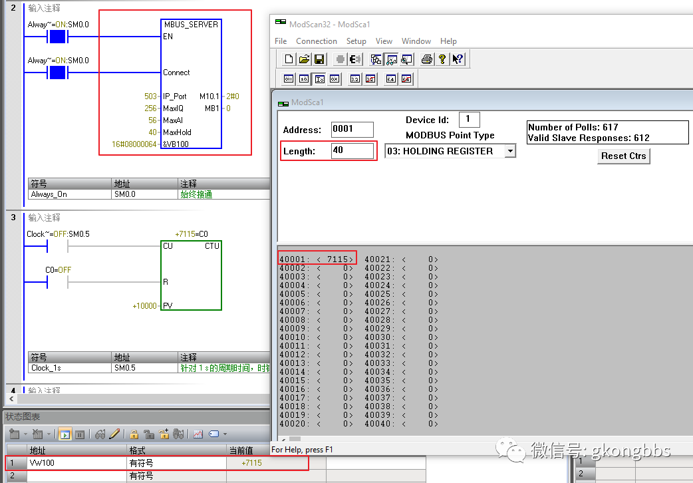
Task: Select integer display format icon (Io)
Action: (319, 79)
